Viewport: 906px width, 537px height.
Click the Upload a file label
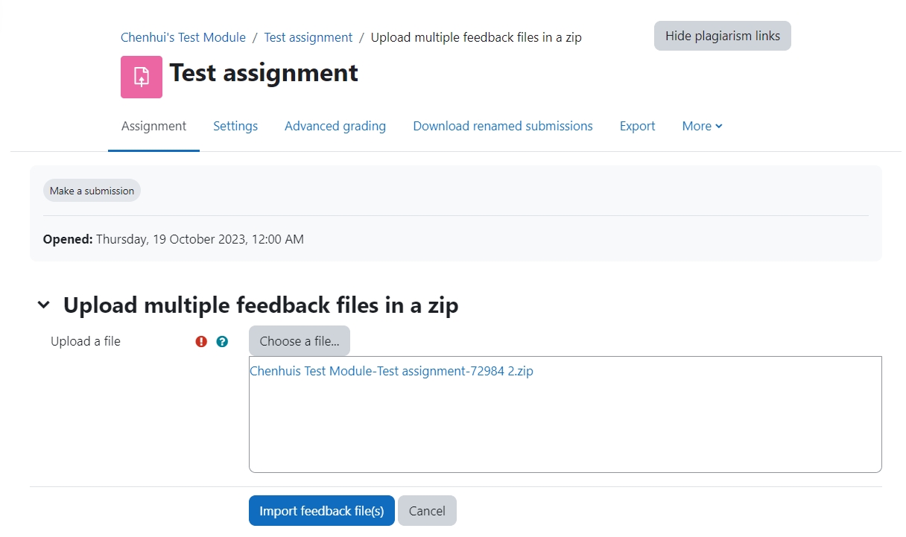coord(86,341)
